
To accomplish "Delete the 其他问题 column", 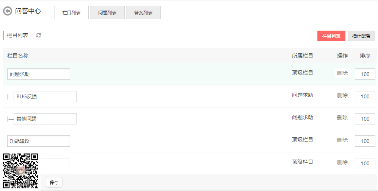I will click(x=342, y=118).
